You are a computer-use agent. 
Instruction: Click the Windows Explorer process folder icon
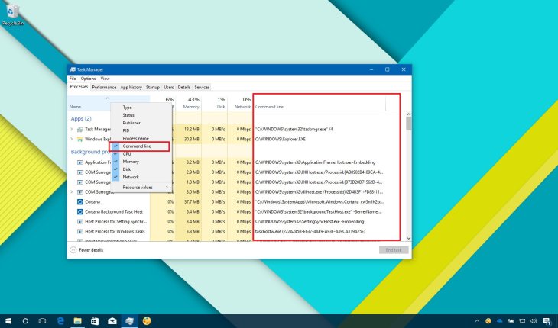coord(80,139)
